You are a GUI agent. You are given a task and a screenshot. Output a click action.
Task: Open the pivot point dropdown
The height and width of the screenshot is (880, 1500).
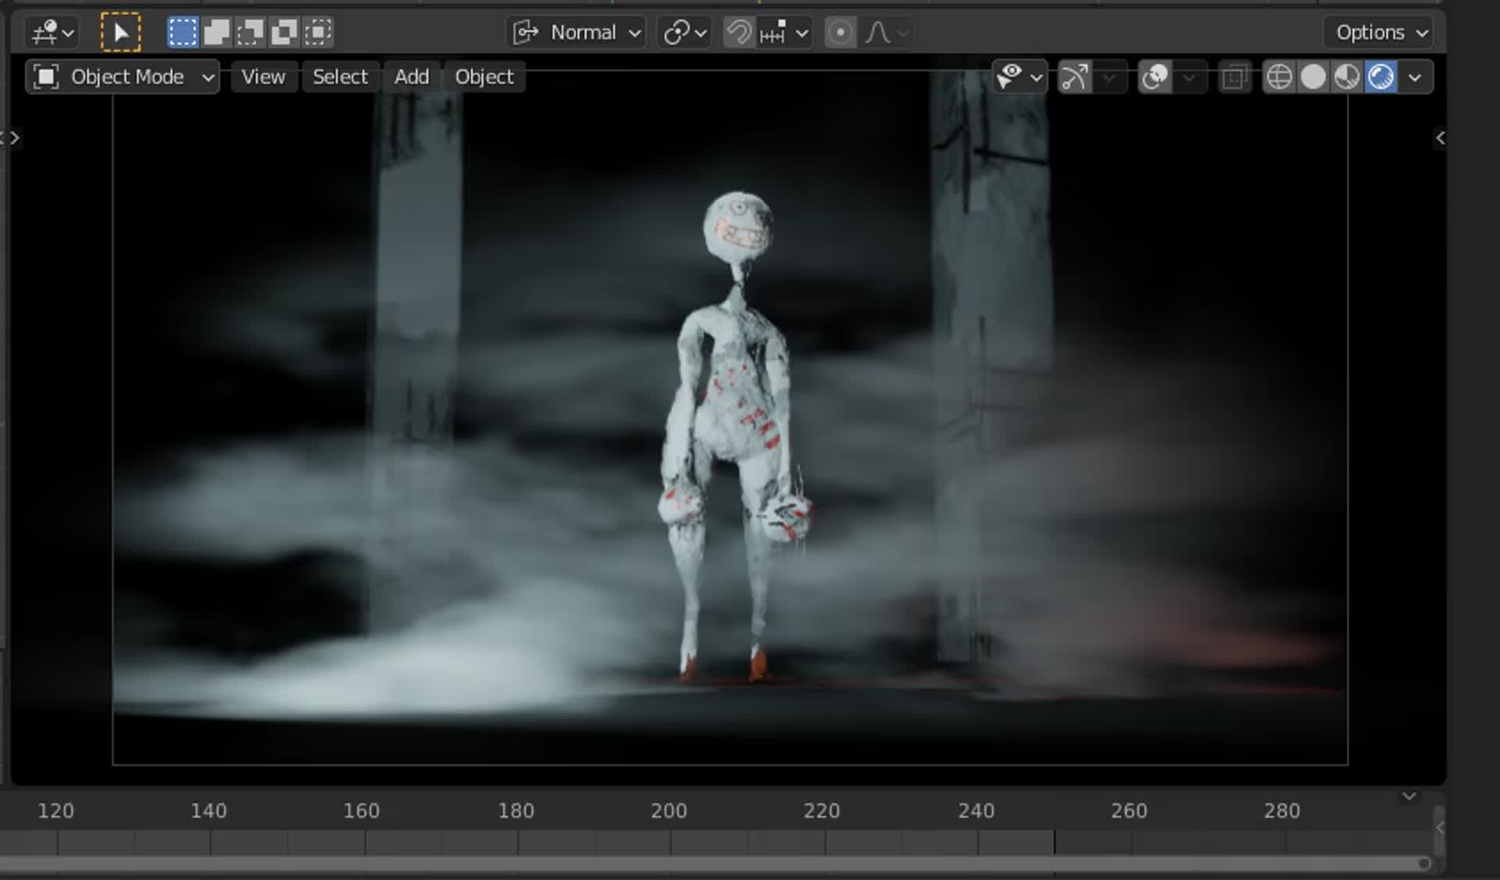[x=684, y=32]
